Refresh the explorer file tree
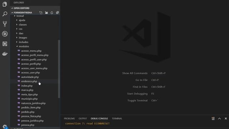Viewport: 229px width, 129px height. tap(52, 13)
